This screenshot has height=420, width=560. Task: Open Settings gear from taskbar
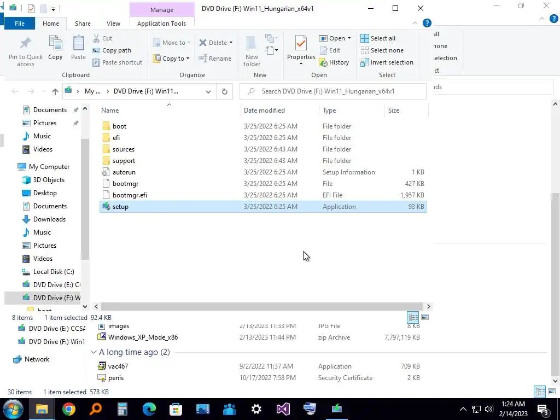256,409
